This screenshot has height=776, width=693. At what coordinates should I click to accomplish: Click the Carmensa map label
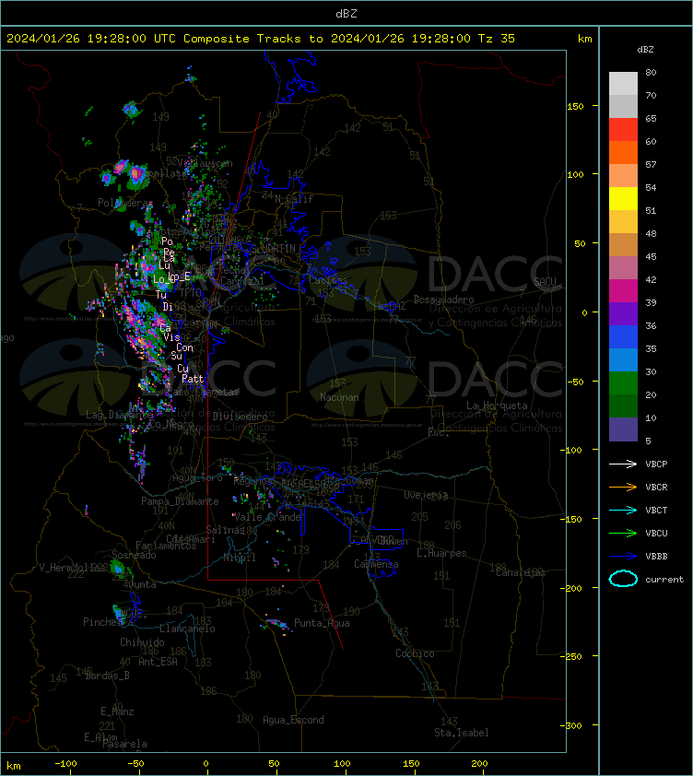pos(376,564)
